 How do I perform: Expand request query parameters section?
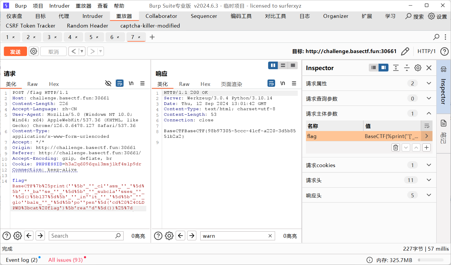tap(429, 98)
